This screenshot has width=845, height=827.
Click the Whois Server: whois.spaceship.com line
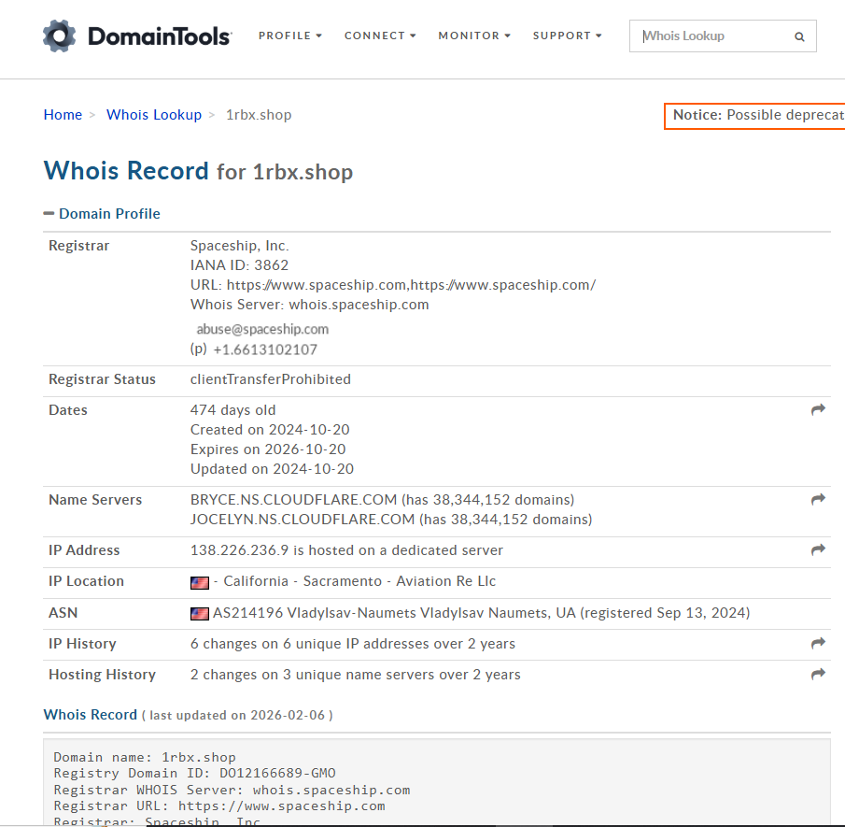pyautogui.click(x=309, y=305)
